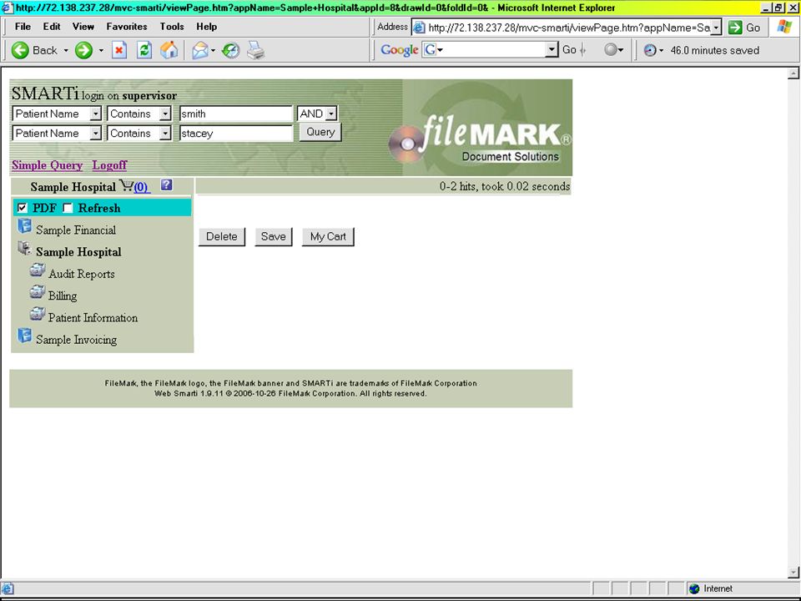Screen dimensions: 801x601
Task: Click the Sample Invoicing cabinet icon
Action: coord(24,336)
